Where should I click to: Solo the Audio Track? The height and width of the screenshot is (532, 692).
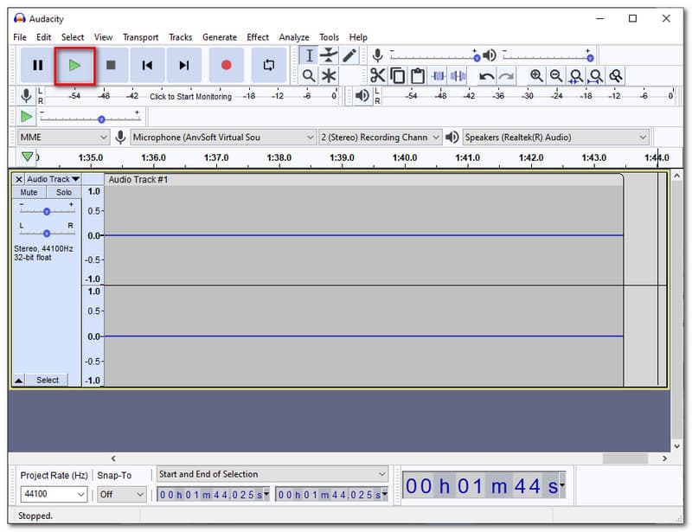click(63, 193)
